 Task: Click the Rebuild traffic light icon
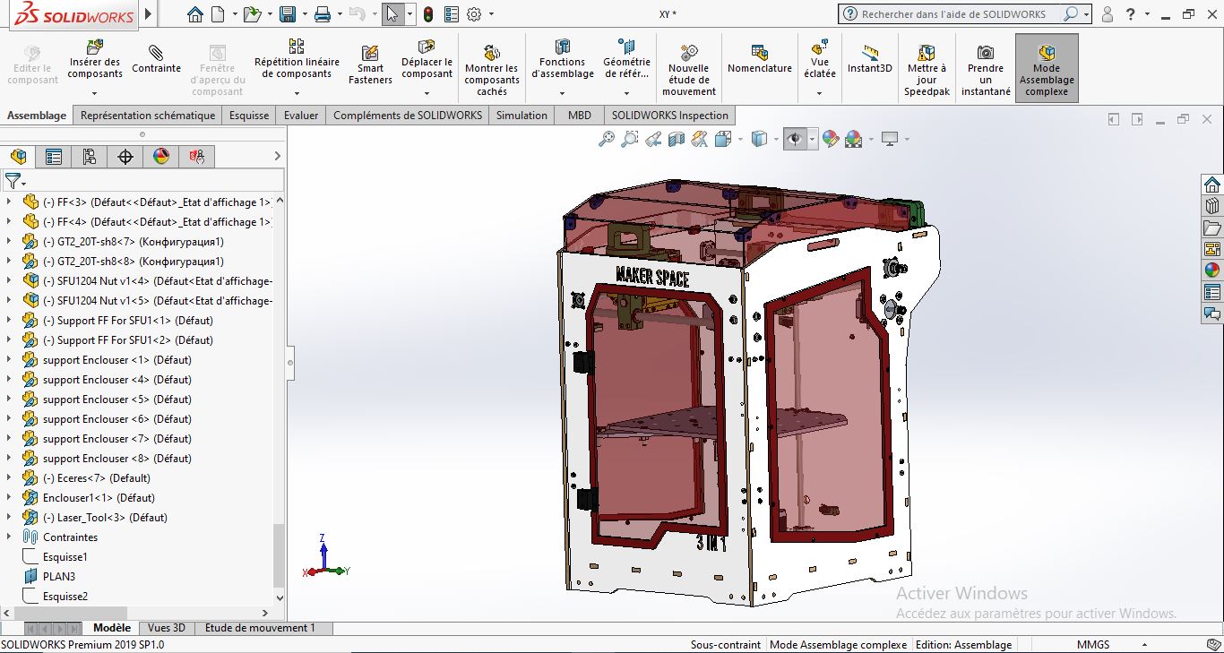(428, 14)
